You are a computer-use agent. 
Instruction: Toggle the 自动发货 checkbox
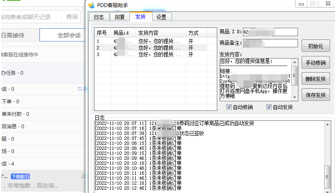269,107
